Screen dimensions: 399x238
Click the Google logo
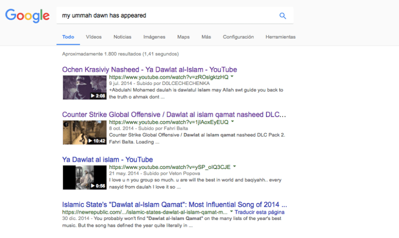click(x=27, y=15)
